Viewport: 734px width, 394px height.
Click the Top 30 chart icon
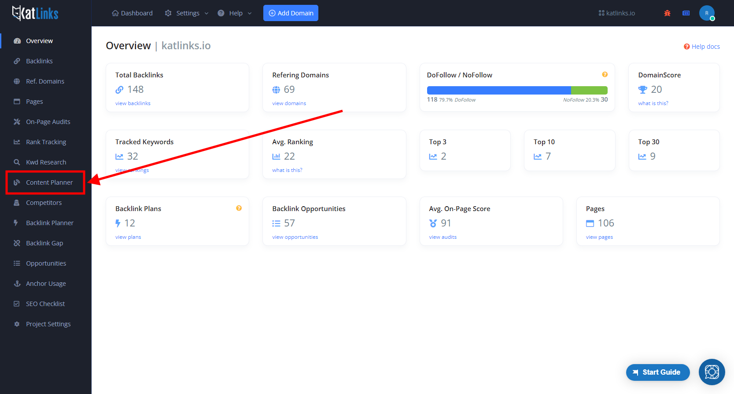[x=642, y=157]
